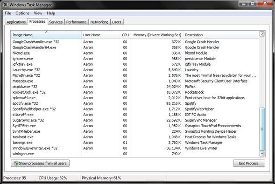Click the Physical Memory: 61% status entry
This screenshot has width=275, height=184.
[101, 178]
